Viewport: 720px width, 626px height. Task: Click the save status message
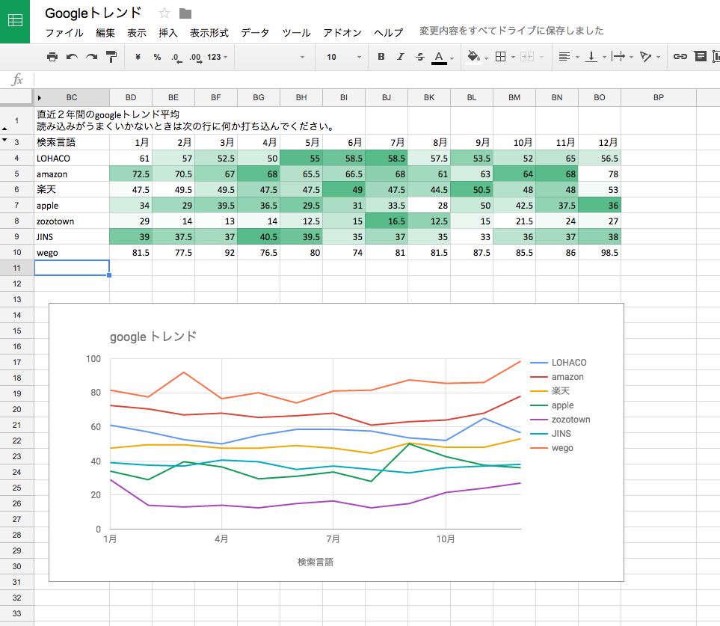click(x=511, y=31)
